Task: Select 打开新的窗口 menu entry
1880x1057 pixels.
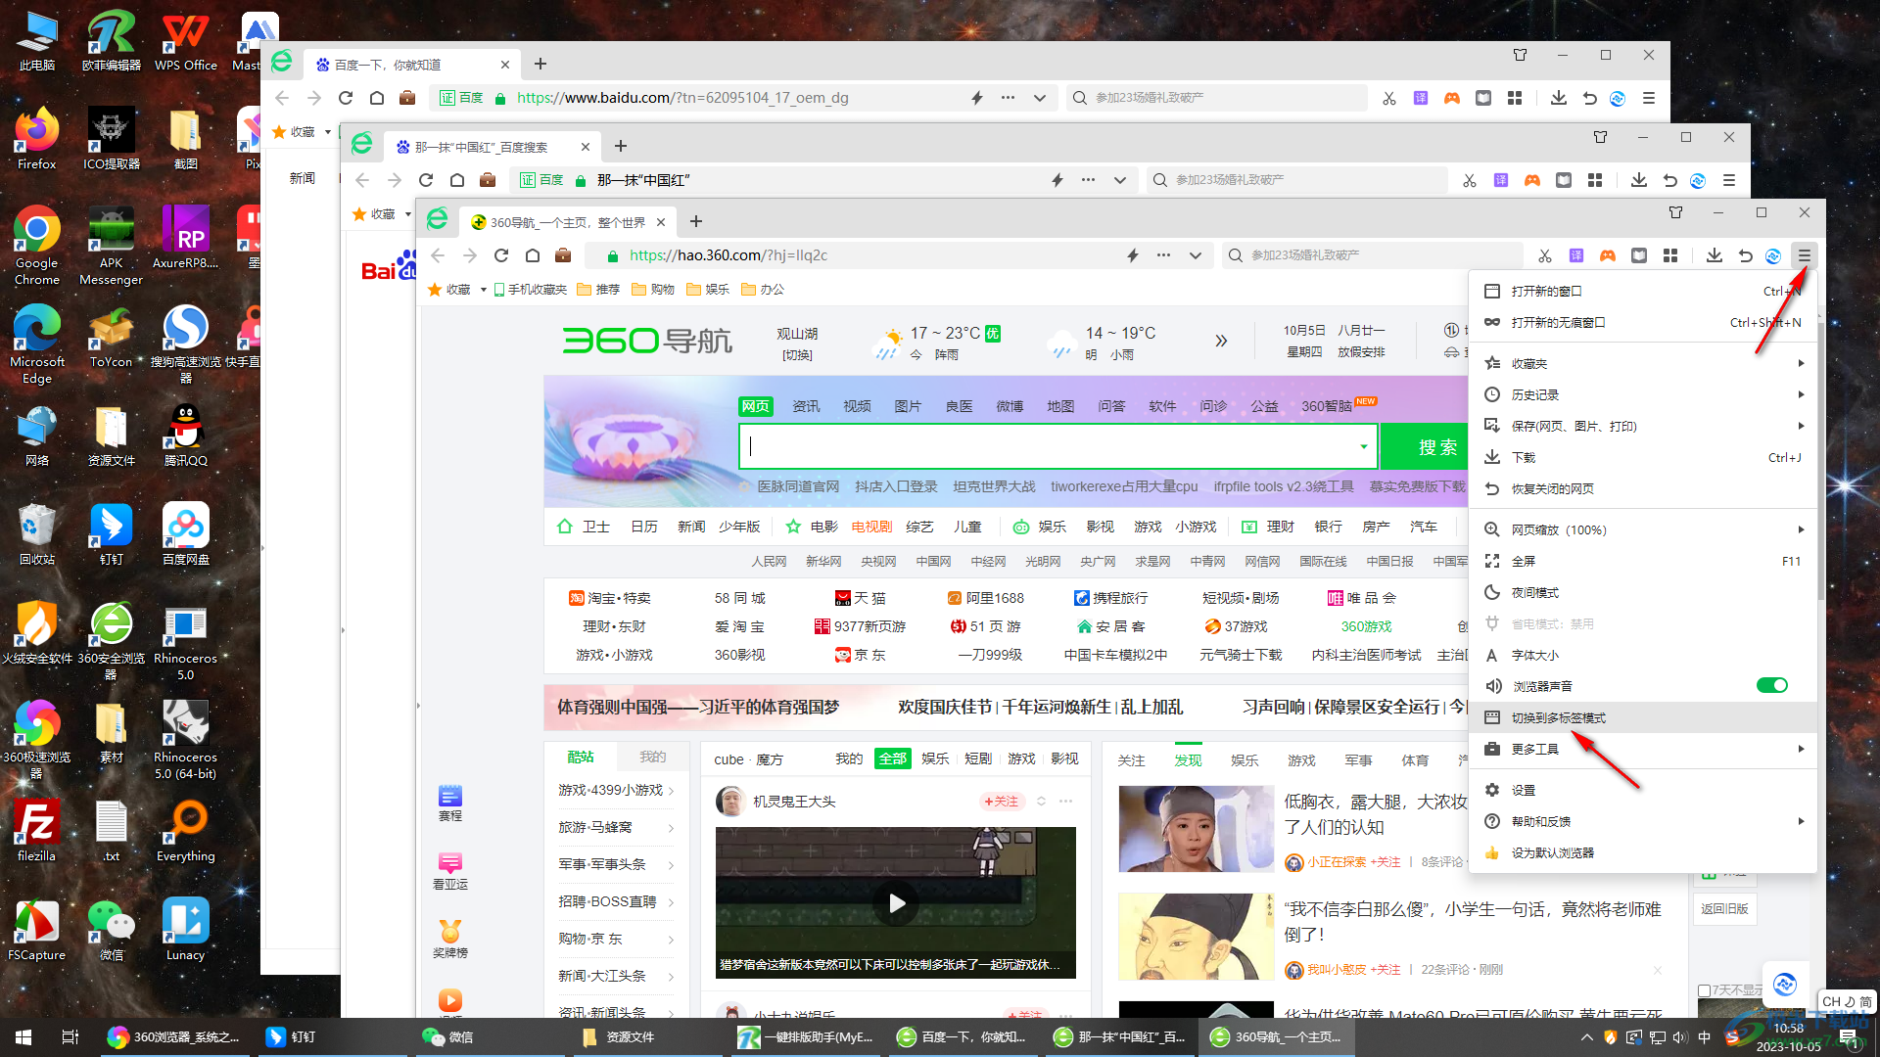Action: point(1643,291)
